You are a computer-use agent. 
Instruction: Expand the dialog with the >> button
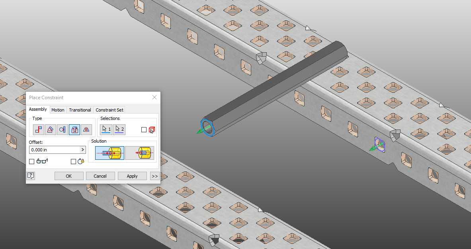pyautogui.click(x=155, y=176)
